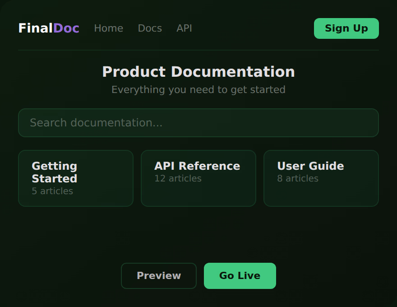Click the "Everything you need to get started" subtitle
This screenshot has width=397, height=307.
198,90
